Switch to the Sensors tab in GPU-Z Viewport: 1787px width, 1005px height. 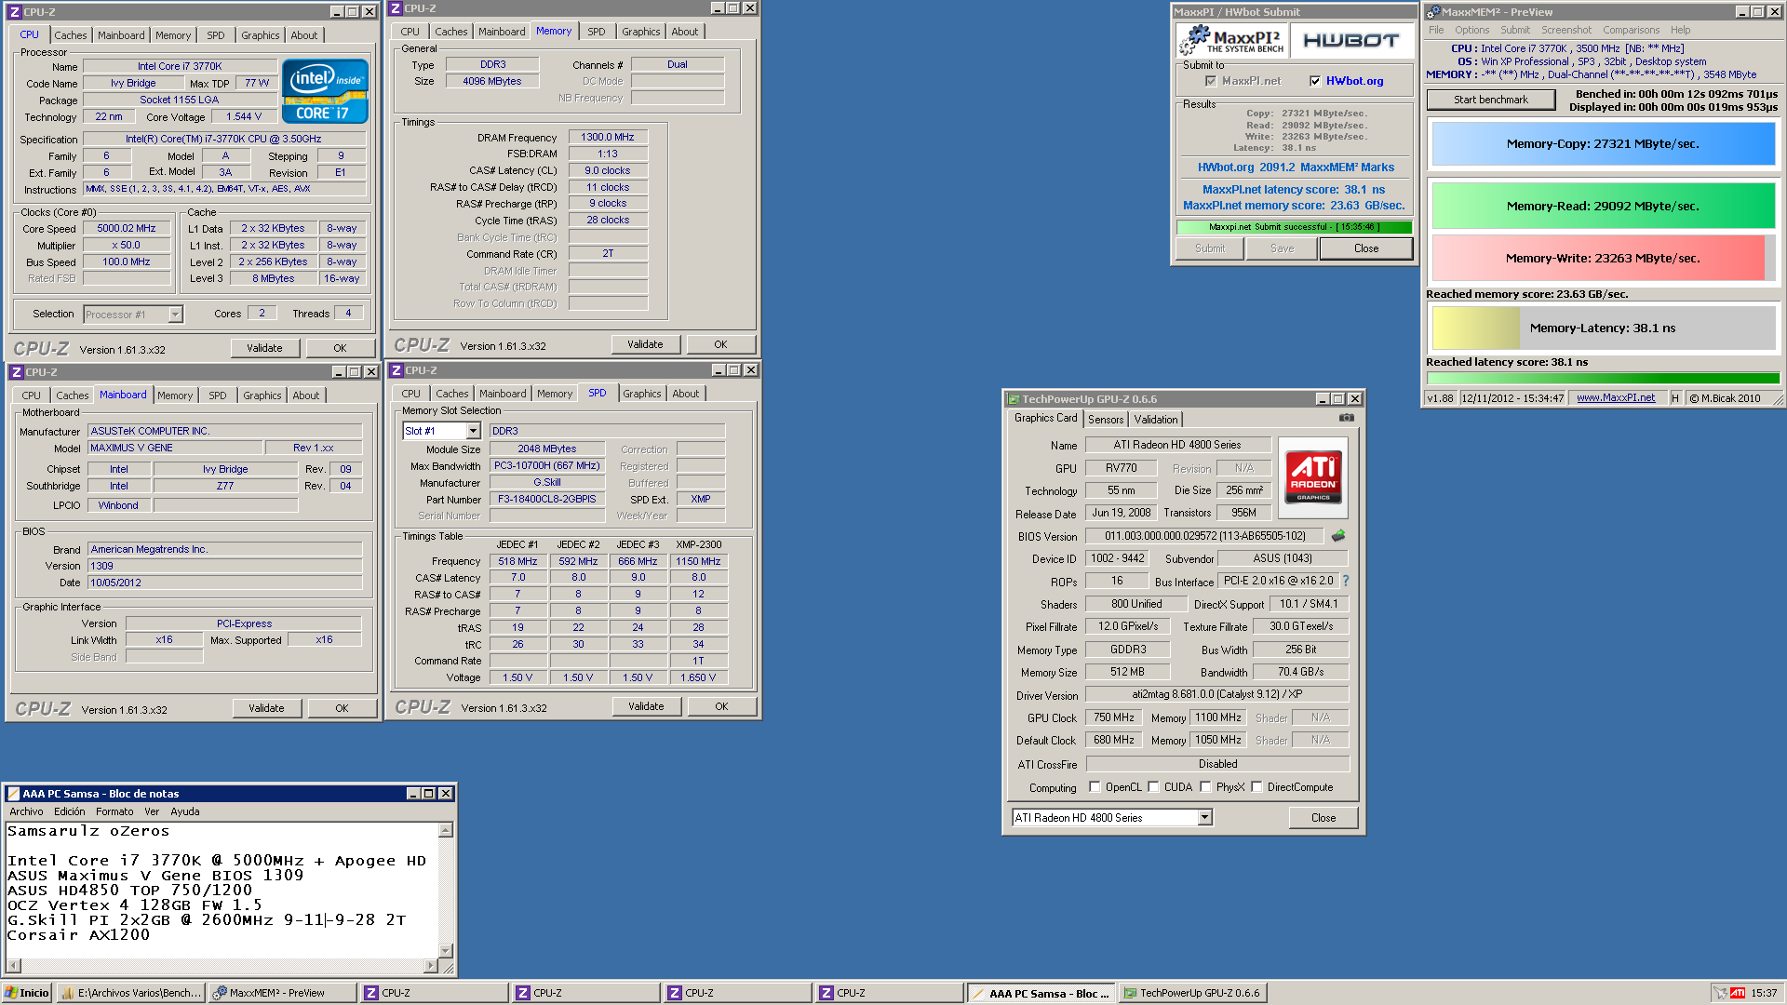pos(1106,420)
